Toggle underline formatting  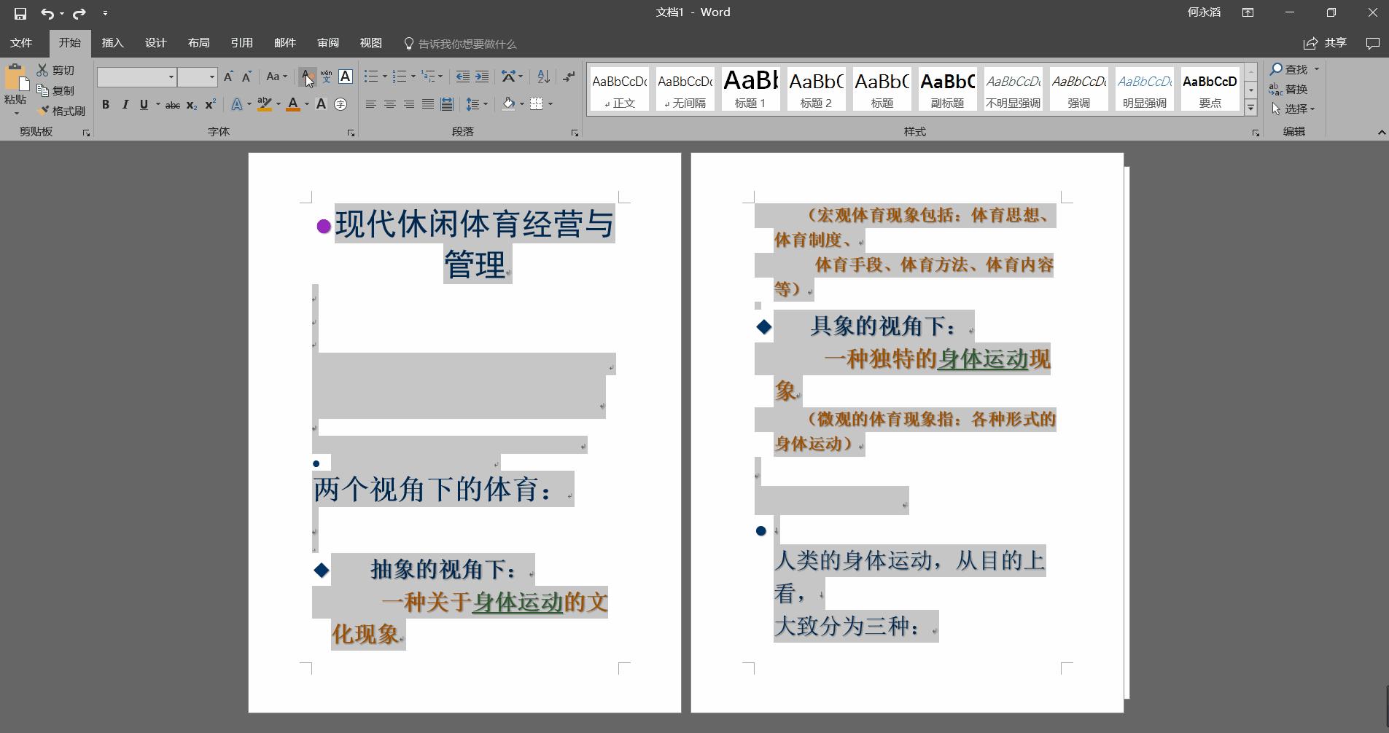144,104
